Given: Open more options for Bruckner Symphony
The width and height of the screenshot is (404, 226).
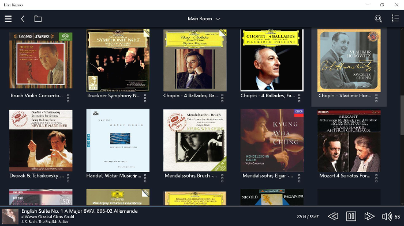Looking at the screenshot, I should (x=145, y=98).
